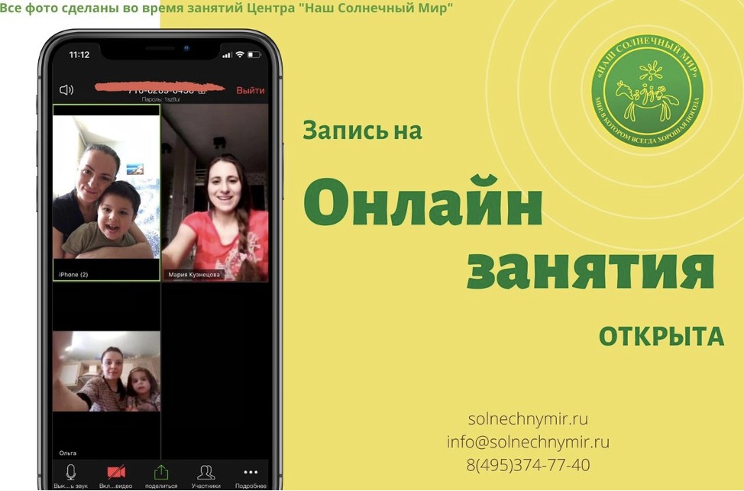Toggle the speaker audio output
Screen dimensions: 744x491
67,89
